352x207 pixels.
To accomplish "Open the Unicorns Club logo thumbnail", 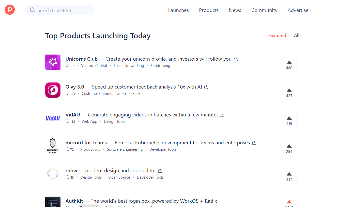I will 53,62.
